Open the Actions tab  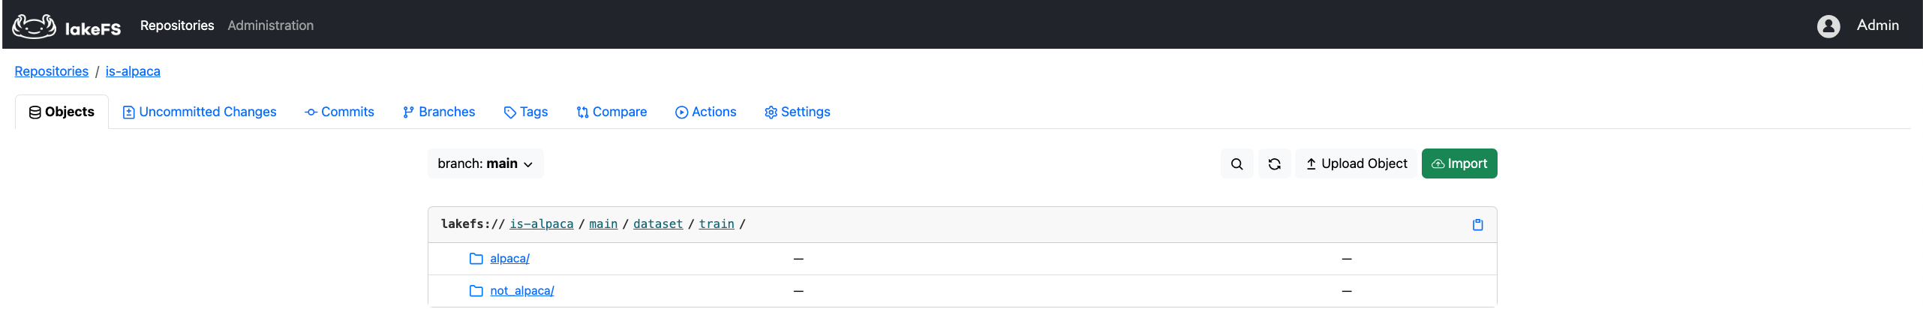coord(706,112)
